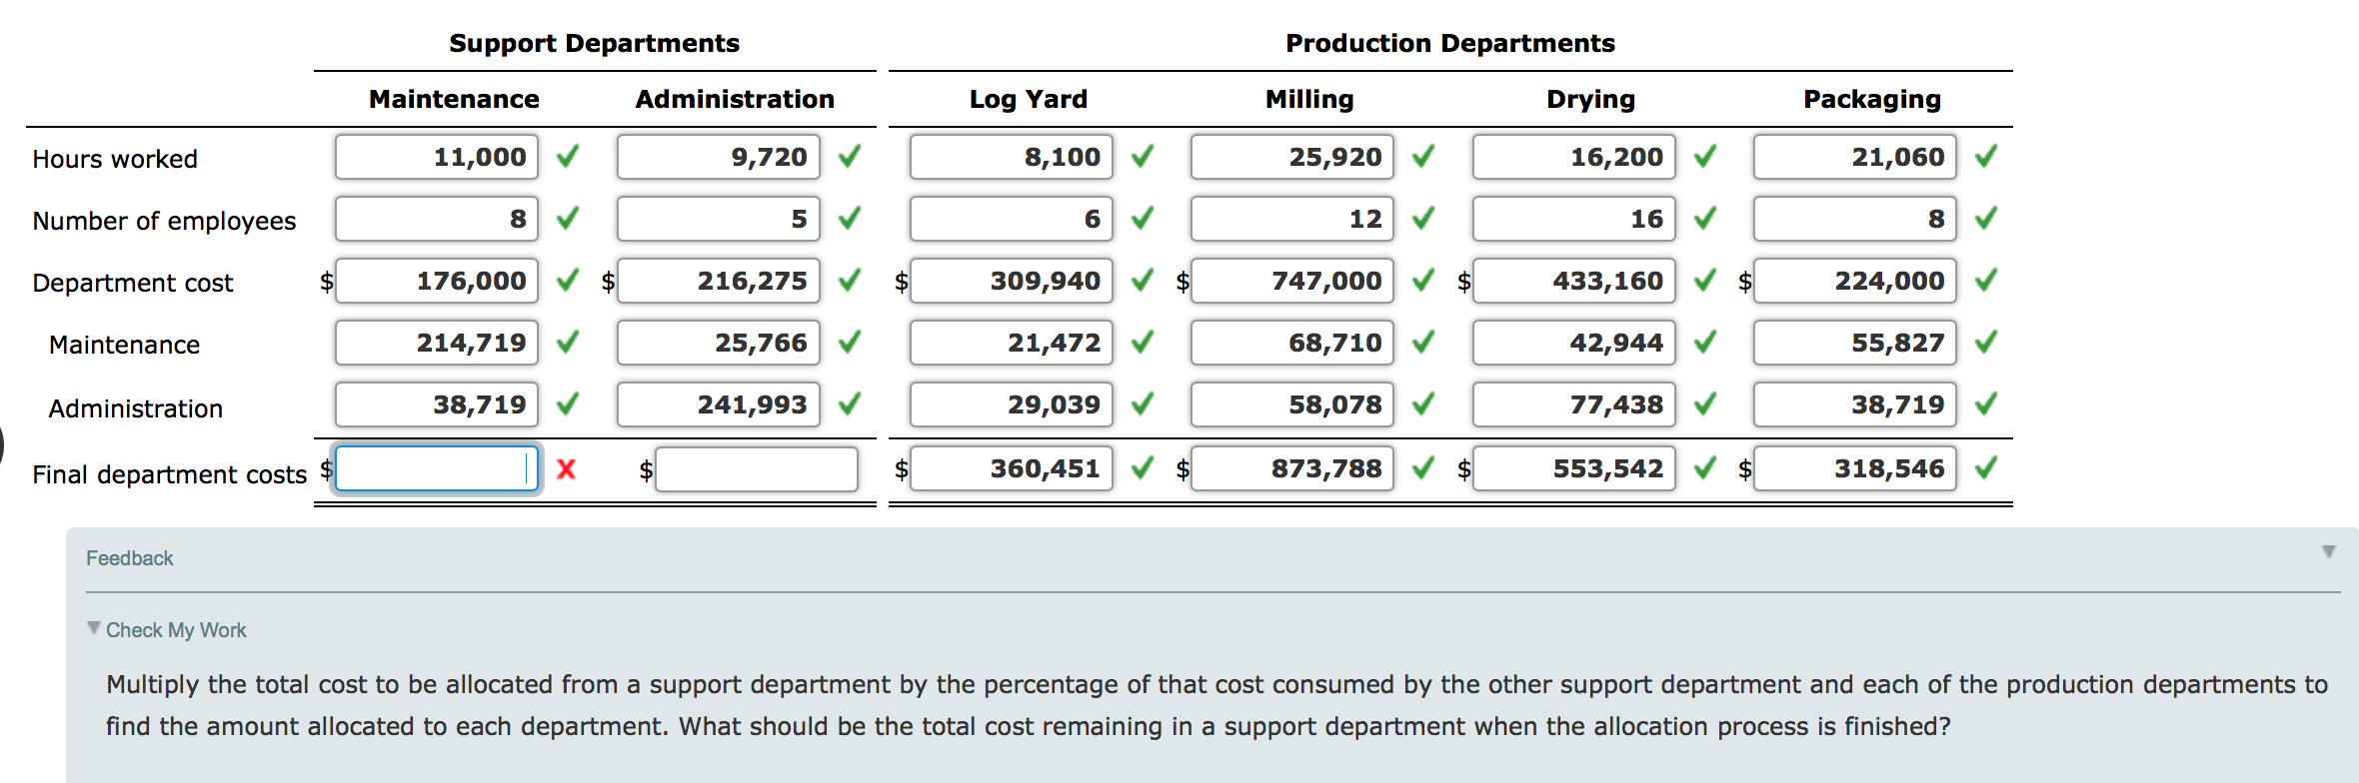Click the Final department costs row label

[x=169, y=474]
